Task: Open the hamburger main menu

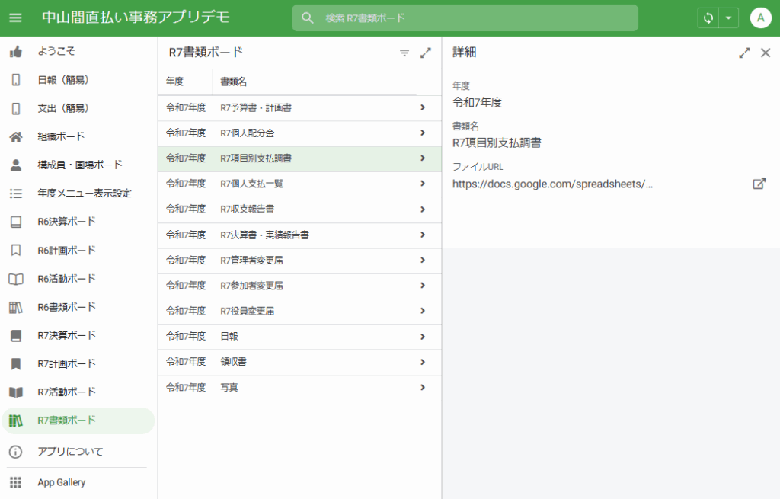Action: pos(15,18)
